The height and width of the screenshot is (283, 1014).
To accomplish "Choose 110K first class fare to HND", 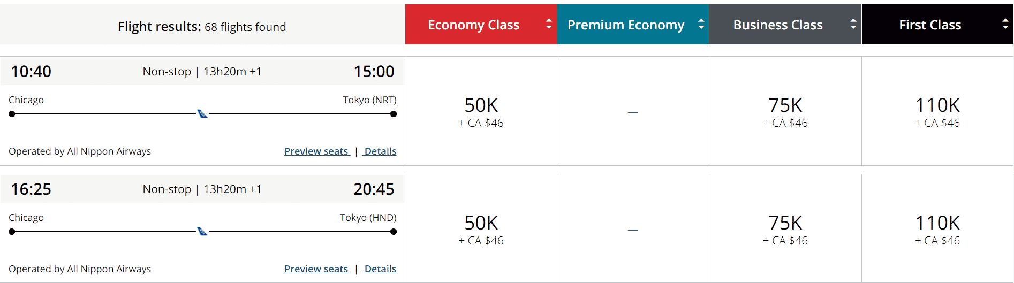I will coord(937,229).
